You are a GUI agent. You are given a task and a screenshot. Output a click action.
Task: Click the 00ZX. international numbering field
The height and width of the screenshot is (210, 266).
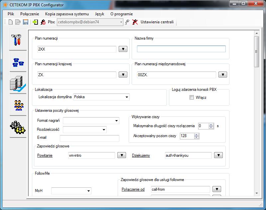pyautogui.click(x=177, y=75)
